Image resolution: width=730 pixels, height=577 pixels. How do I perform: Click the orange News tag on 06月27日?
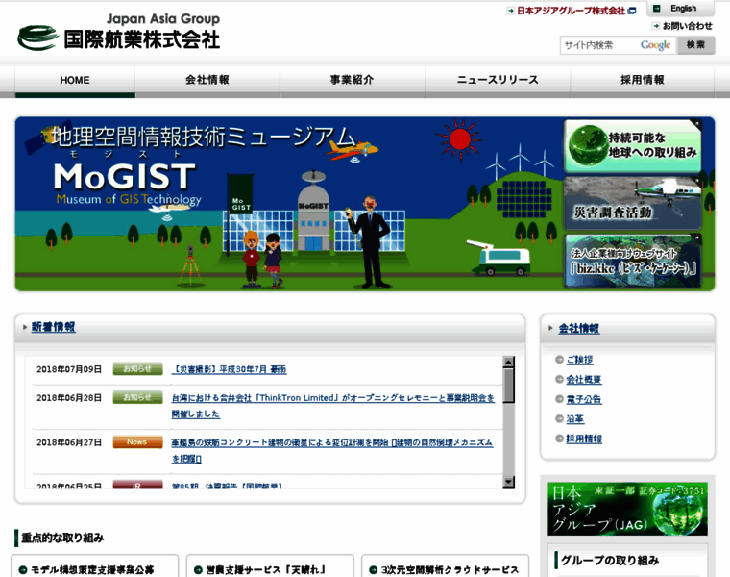[137, 441]
